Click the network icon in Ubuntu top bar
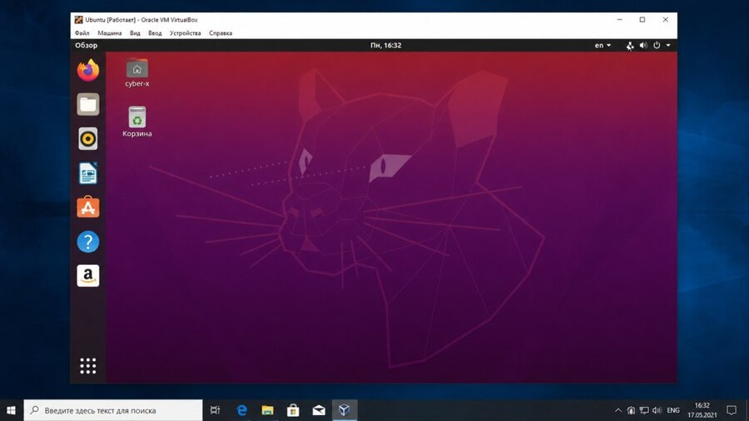The height and width of the screenshot is (421, 749). click(630, 46)
